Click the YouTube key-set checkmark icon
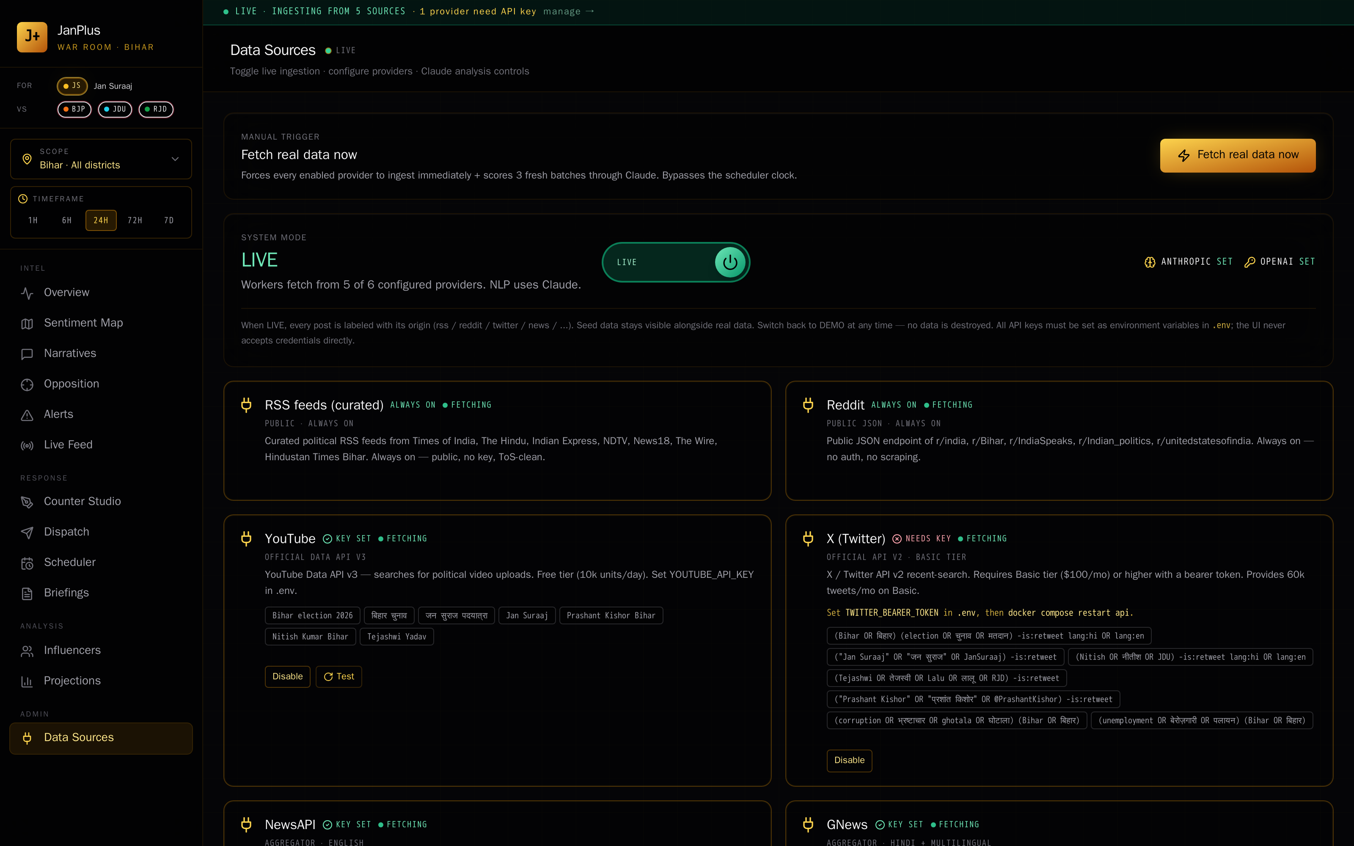1354x846 pixels. (x=328, y=539)
